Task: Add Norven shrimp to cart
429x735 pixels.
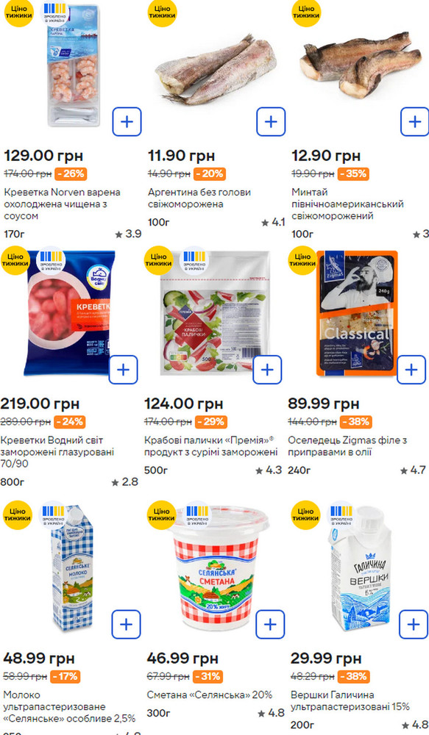Action: coord(127,122)
